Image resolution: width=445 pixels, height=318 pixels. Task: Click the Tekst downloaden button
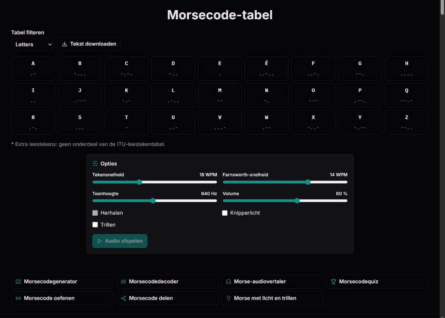[89, 44]
